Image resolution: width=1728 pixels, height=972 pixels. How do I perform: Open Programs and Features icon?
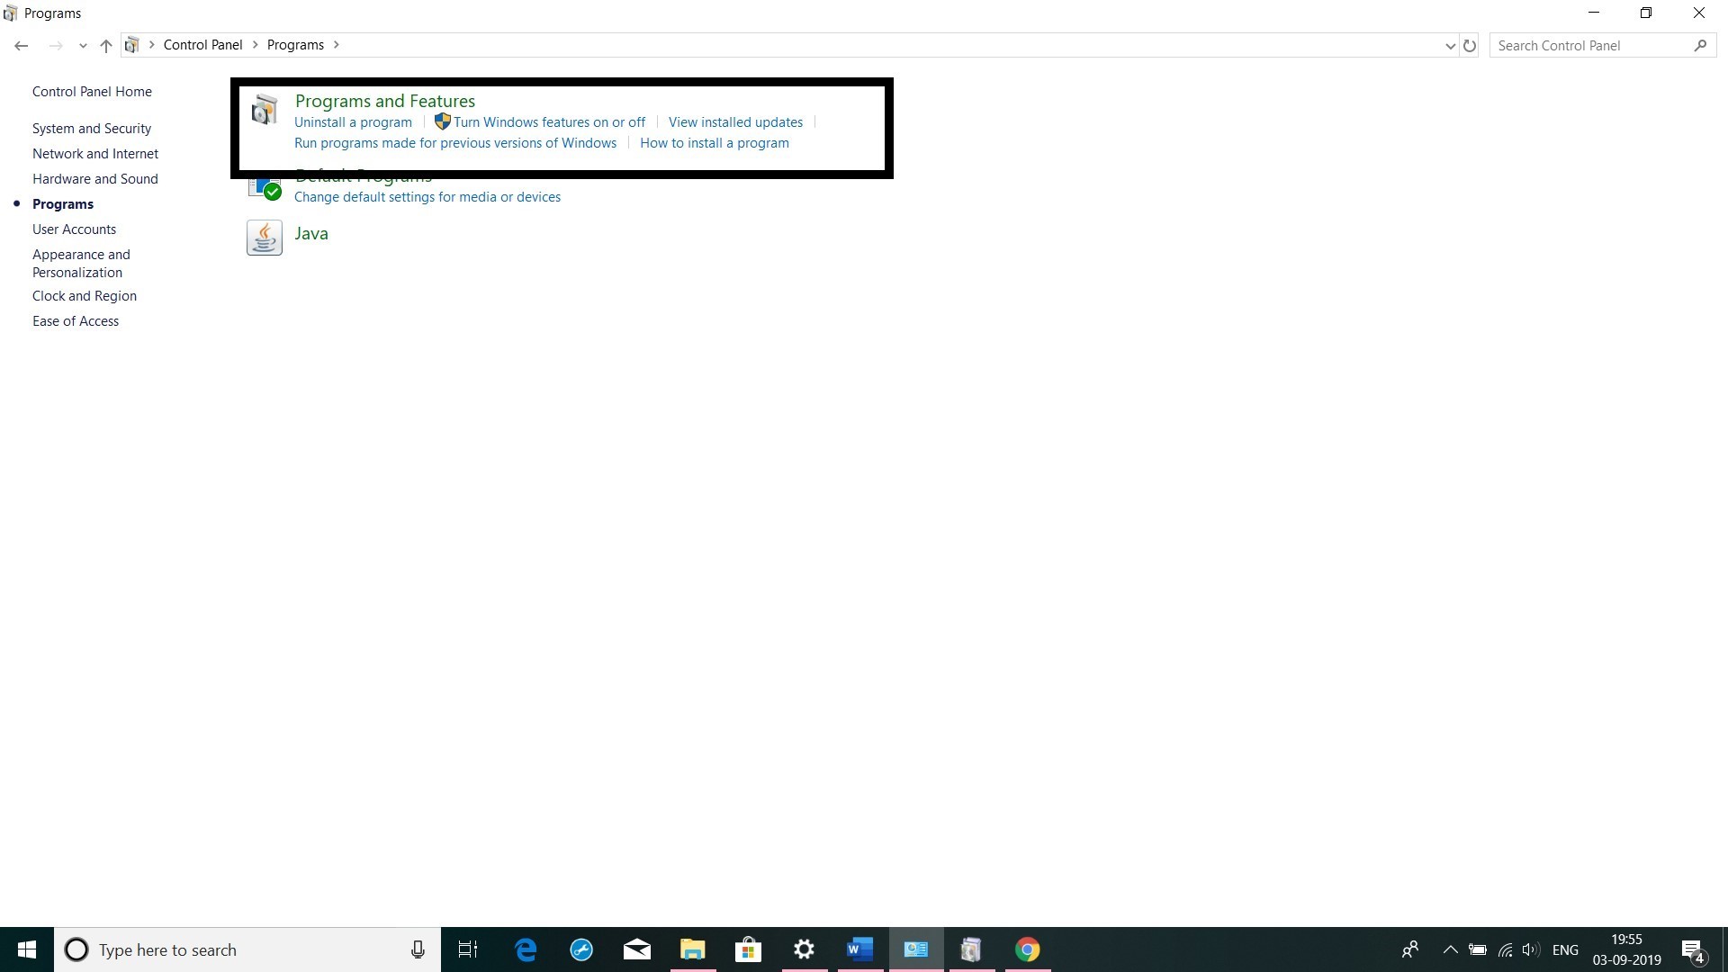click(x=262, y=109)
